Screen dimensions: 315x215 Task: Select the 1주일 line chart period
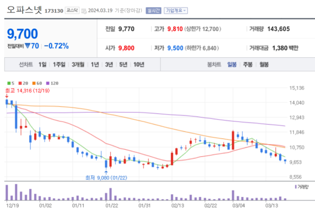click(x=59, y=64)
